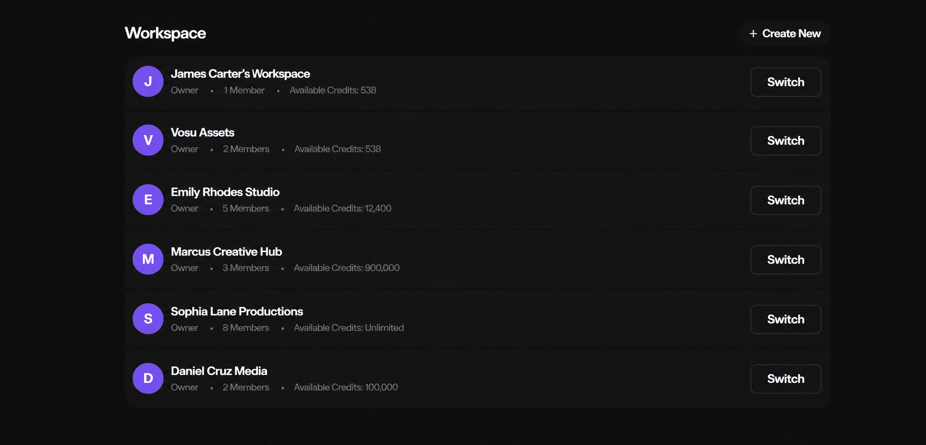Create a new workspace

(x=785, y=33)
